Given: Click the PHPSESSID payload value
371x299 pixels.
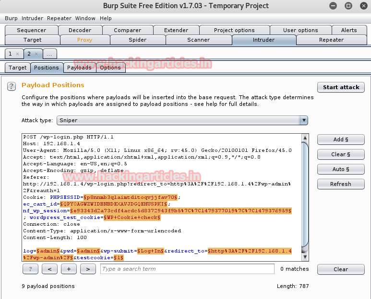Looking at the screenshot, I should coord(130,197).
